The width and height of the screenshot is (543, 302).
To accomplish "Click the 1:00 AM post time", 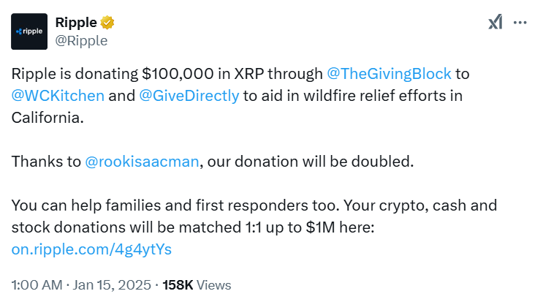I will 37,285.
